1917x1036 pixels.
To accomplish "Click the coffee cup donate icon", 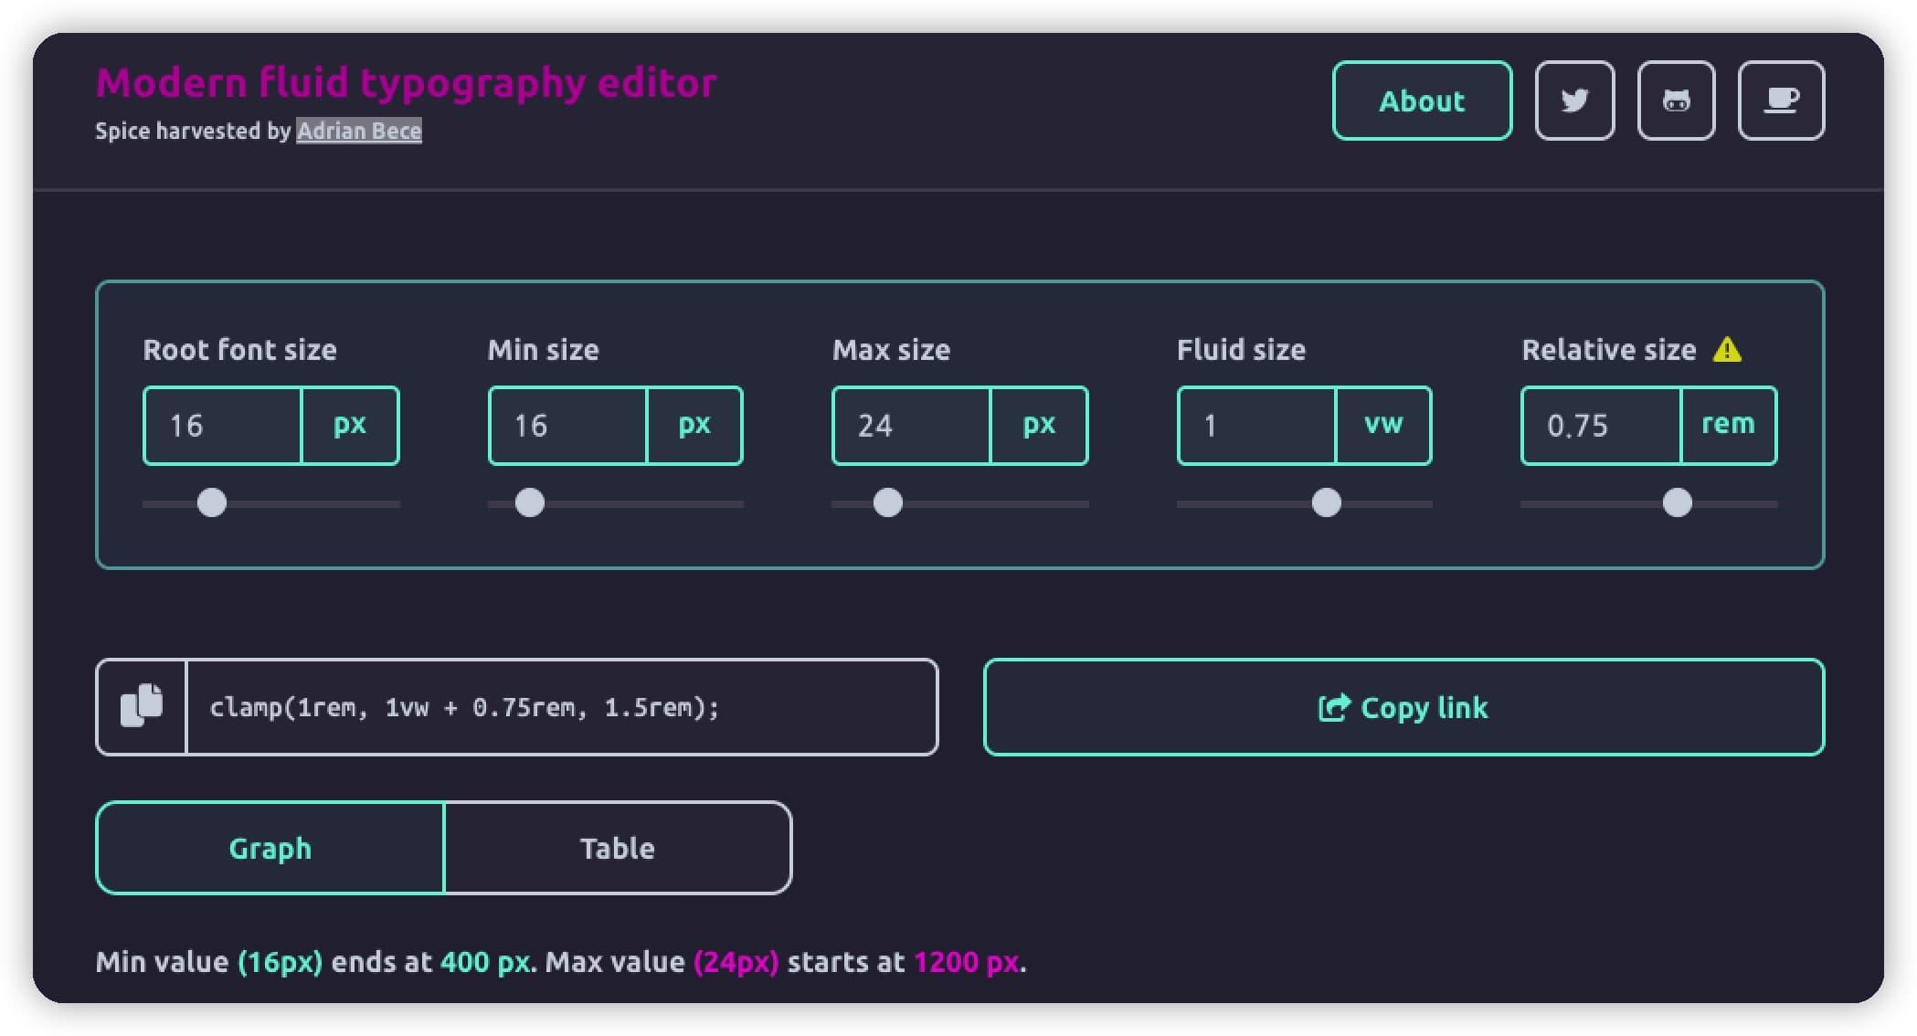I will point(1781,100).
